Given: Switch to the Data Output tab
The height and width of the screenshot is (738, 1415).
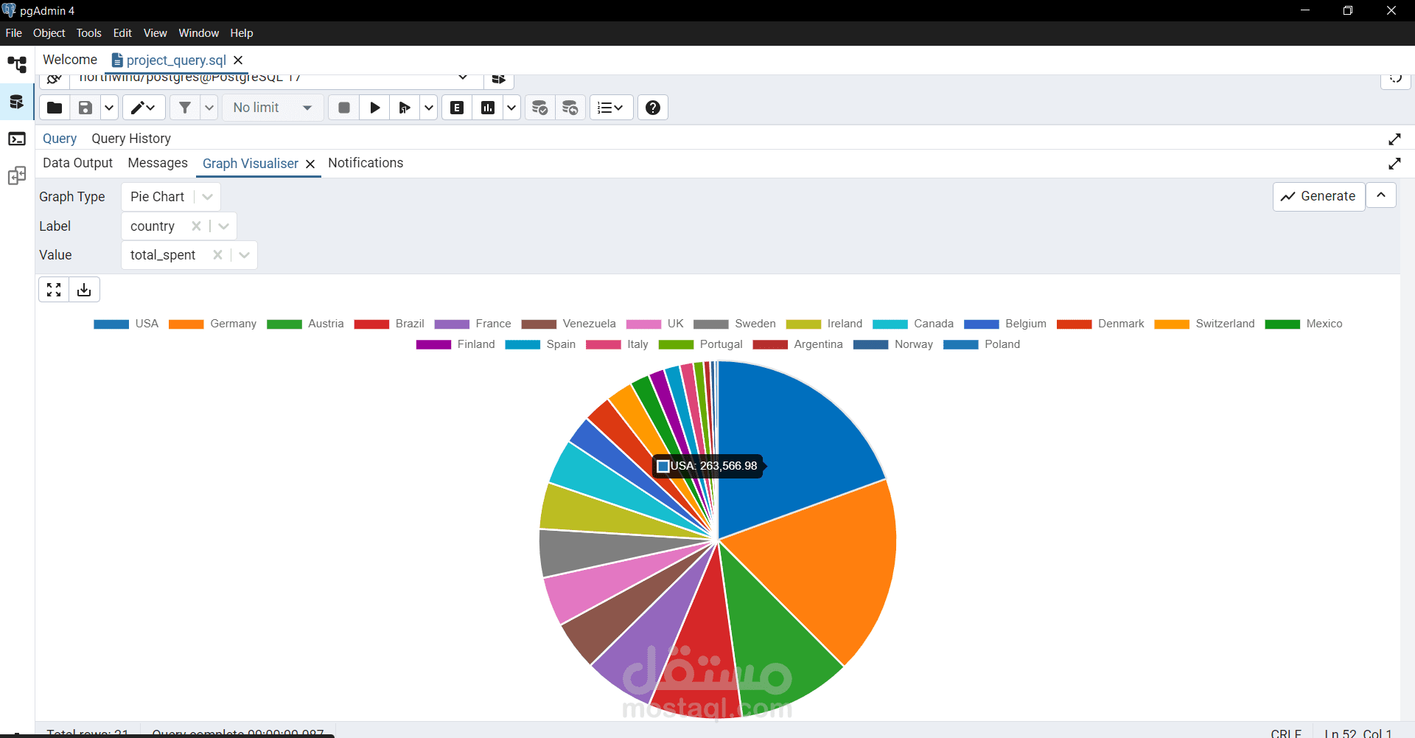Looking at the screenshot, I should click(77, 163).
